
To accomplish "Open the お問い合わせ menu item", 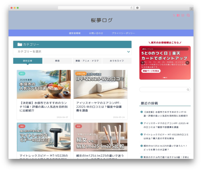I will click(96, 33).
